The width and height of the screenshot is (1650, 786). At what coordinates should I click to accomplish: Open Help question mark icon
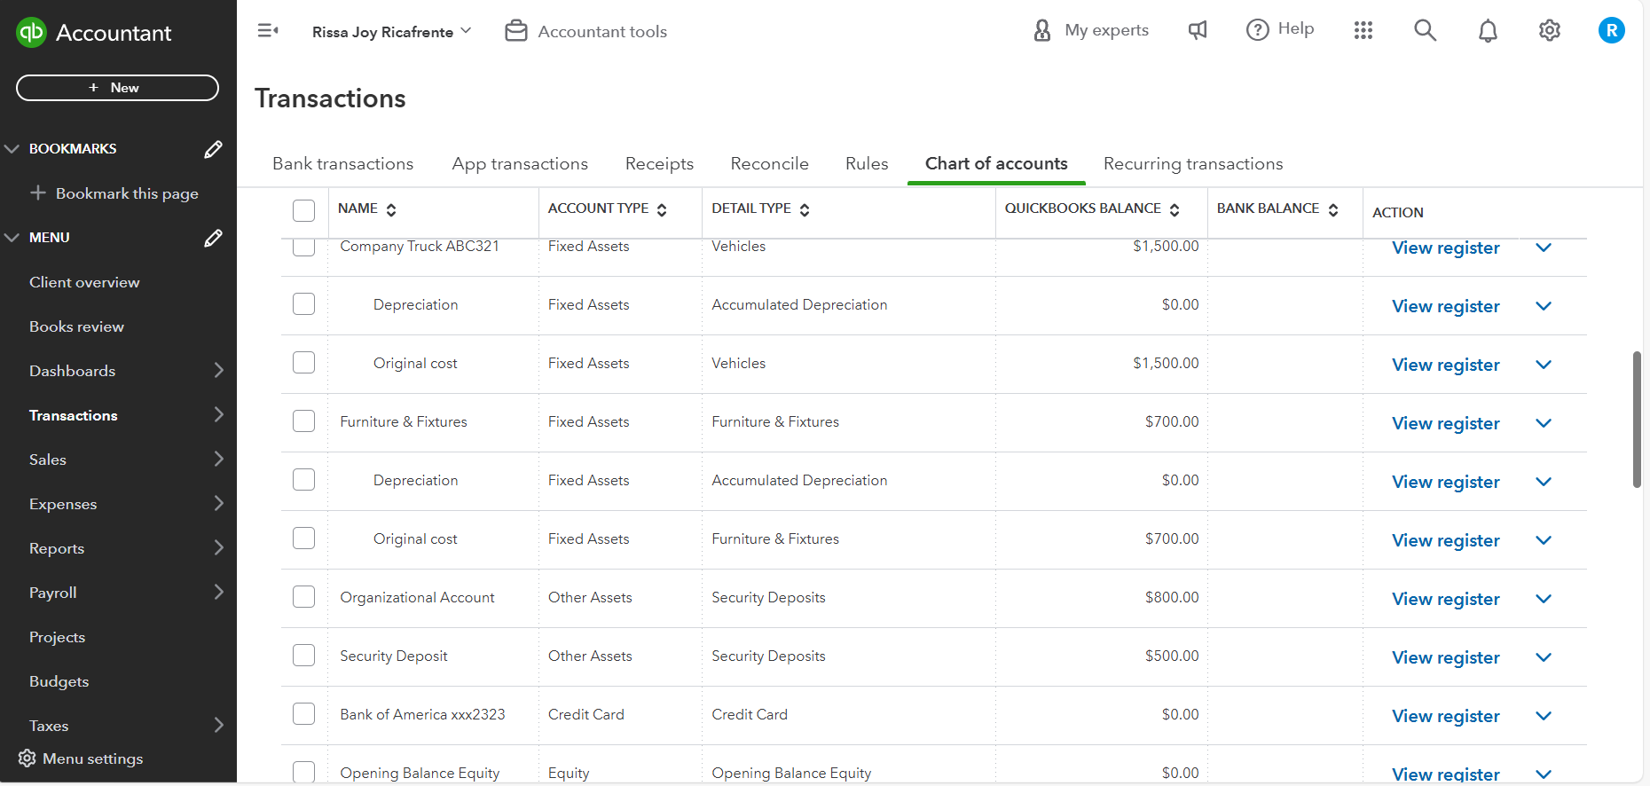(x=1258, y=30)
